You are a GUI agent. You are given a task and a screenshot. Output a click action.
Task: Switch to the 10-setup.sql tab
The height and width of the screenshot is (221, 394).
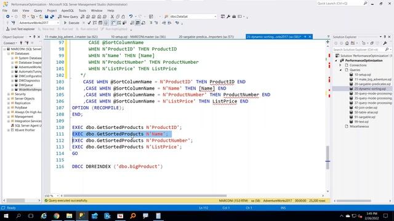[138, 37]
